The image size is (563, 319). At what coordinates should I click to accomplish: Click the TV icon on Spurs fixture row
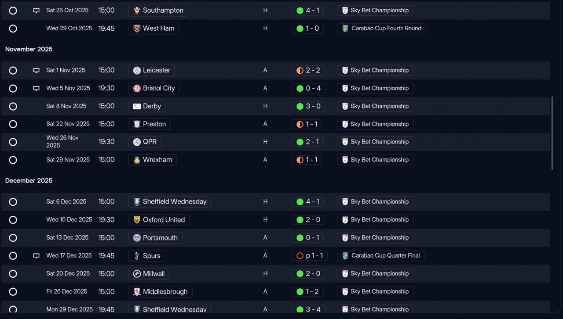pyautogui.click(x=37, y=256)
